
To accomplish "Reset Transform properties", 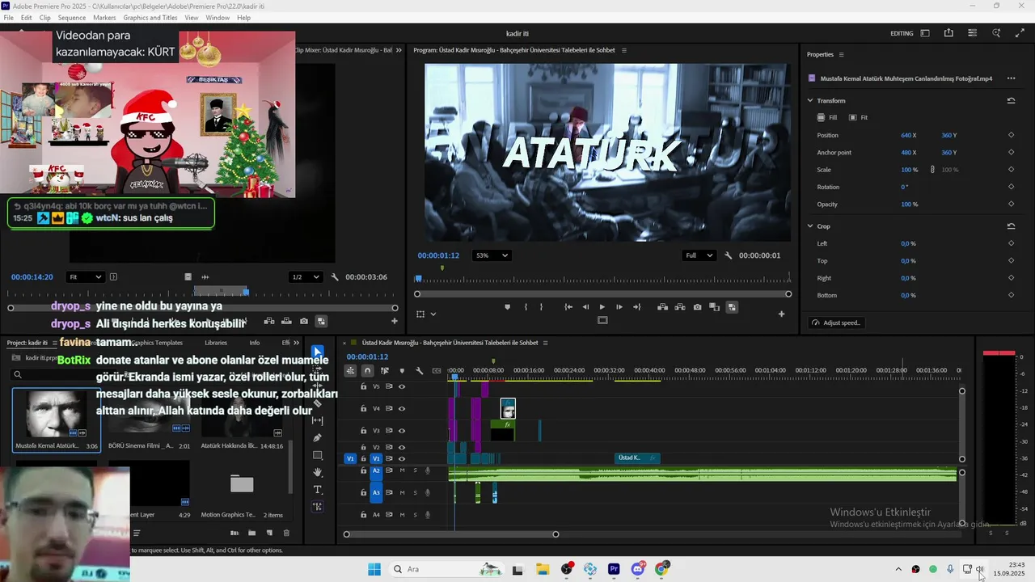I will (1011, 101).
